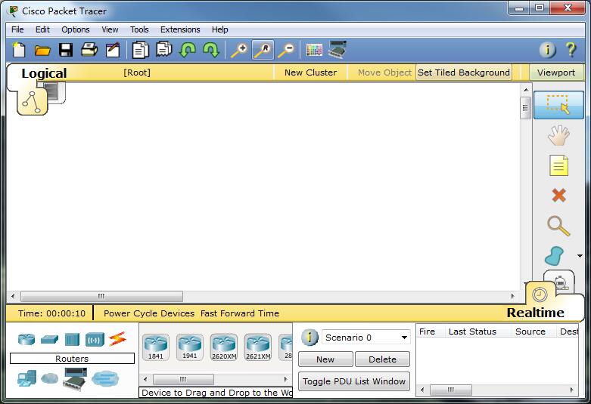Click the New Cluster button
The image size is (591, 404).
(x=310, y=72)
